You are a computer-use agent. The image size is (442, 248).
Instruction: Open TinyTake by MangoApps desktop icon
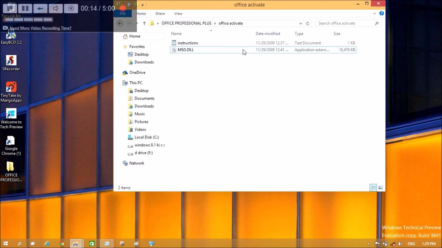point(11,92)
